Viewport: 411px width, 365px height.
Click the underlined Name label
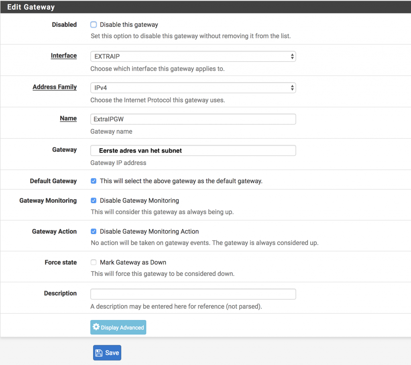pos(68,118)
